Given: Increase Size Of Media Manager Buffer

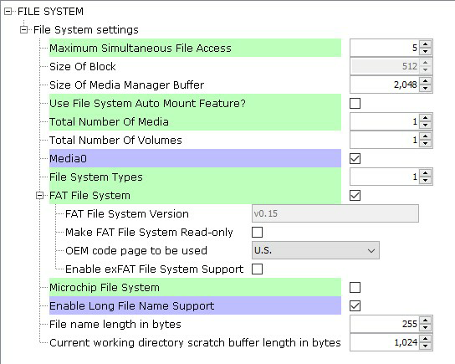Looking at the screenshot, I should [x=426, y=81].
